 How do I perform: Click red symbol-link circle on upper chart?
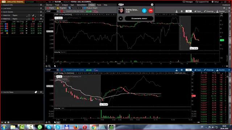coord(62,11)
